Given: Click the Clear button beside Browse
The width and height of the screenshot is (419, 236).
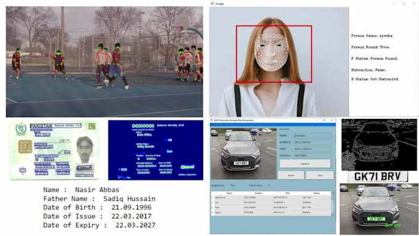Looking at the screenshot, I should click(x=320, y=176).
